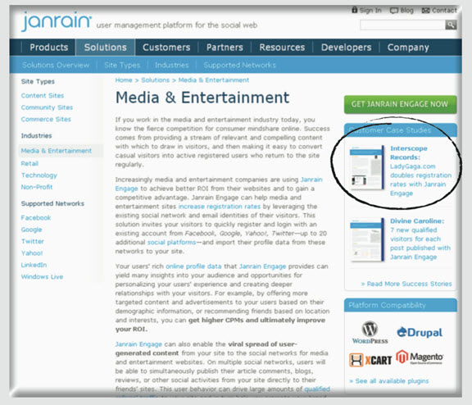Open the Interscope Records case study thumbnail
The image size is (472, 405).
[x=367, y=167]
